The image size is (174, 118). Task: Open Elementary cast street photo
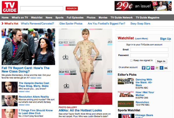28,47
